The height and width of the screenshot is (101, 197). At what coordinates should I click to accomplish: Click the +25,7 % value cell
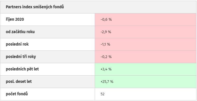(x=145, y=82)
